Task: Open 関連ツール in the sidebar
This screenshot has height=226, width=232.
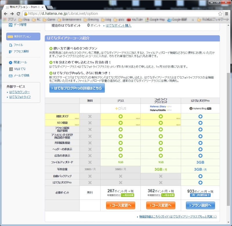Action: click(x=20, y=62)
